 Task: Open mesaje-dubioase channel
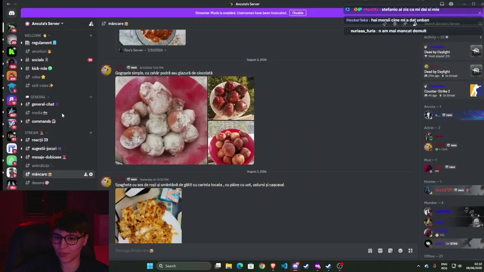pyautogui.click(x=58, y=157)
